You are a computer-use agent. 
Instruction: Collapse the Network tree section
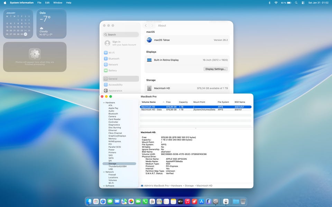pyautogui.click(x=103, y=172)
